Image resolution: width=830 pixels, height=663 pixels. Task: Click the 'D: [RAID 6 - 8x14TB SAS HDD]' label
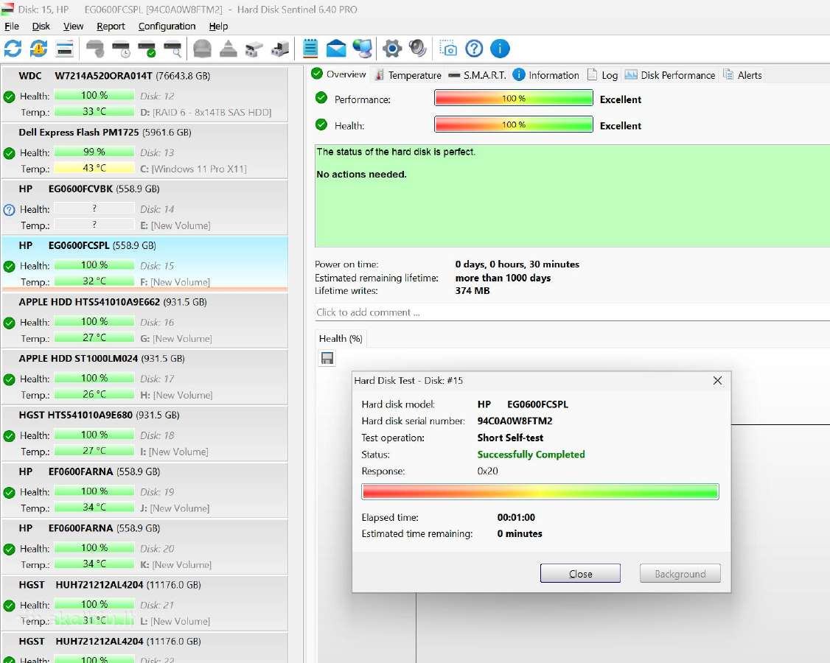click(x=206, y=112)
